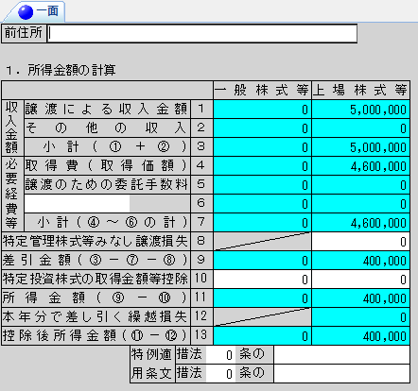418x391 pixels.
Task: Click row 5 上場株式等 委託手数料 cell
Action: (x=360, y=185)
